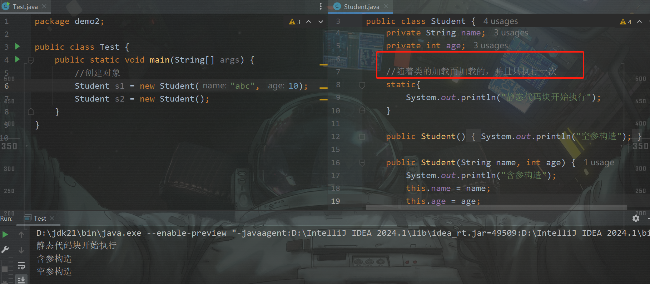Click the '//创建对象' comment in Test.java
The image size is (650, 284).
tap(97, 73)
